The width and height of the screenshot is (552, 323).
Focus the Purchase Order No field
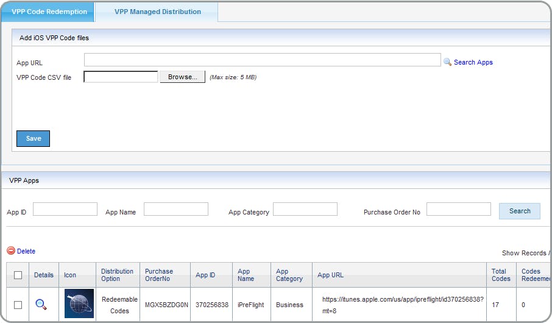(x=458, y=209)
